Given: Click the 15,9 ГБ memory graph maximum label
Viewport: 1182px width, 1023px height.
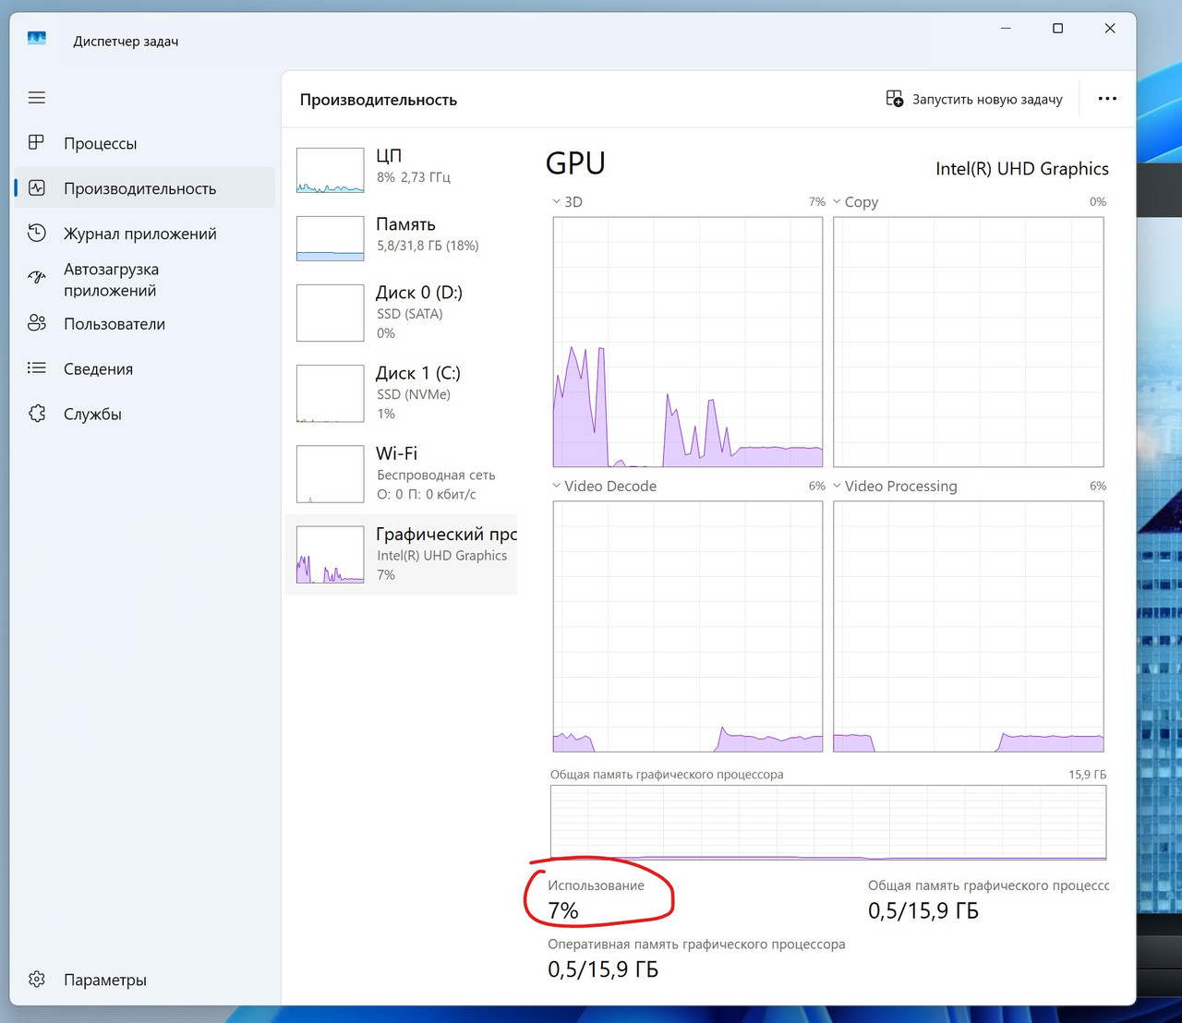Looking at the screenshot, I should pyautogui.click(x=1087, y=775).
